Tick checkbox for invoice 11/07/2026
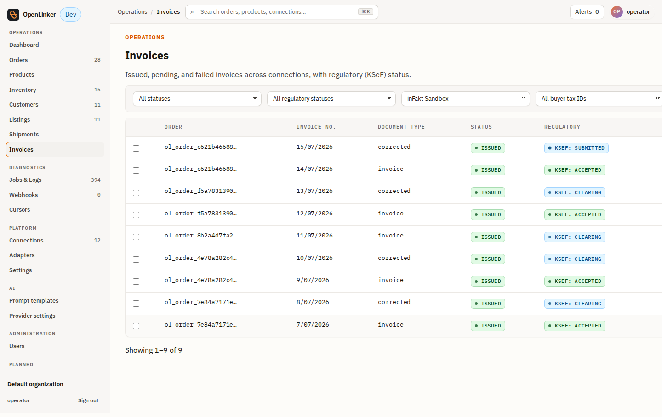 pos(136,237)
